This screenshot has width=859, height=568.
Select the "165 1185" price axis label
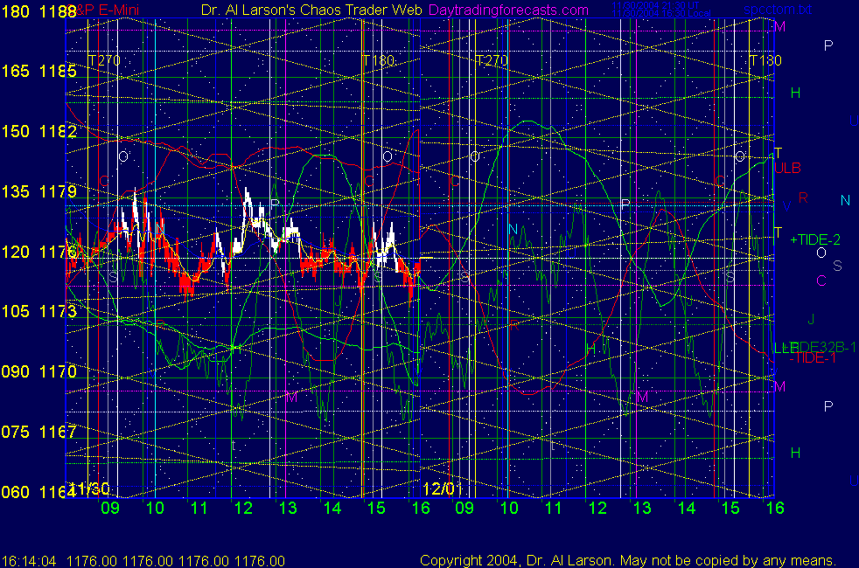38,71
